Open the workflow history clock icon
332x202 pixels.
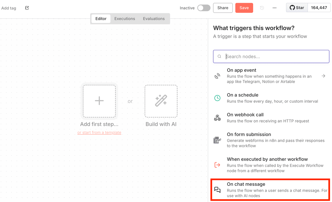pos(262,8)
